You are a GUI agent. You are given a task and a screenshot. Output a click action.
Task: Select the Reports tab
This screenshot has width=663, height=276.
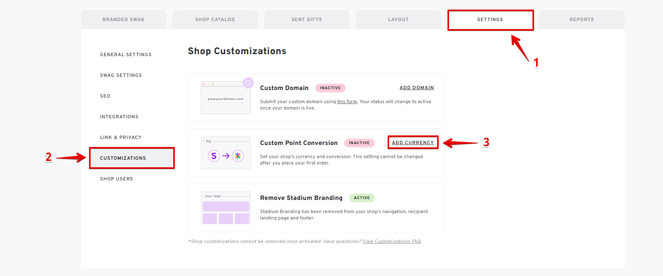(x=582, y=20)
